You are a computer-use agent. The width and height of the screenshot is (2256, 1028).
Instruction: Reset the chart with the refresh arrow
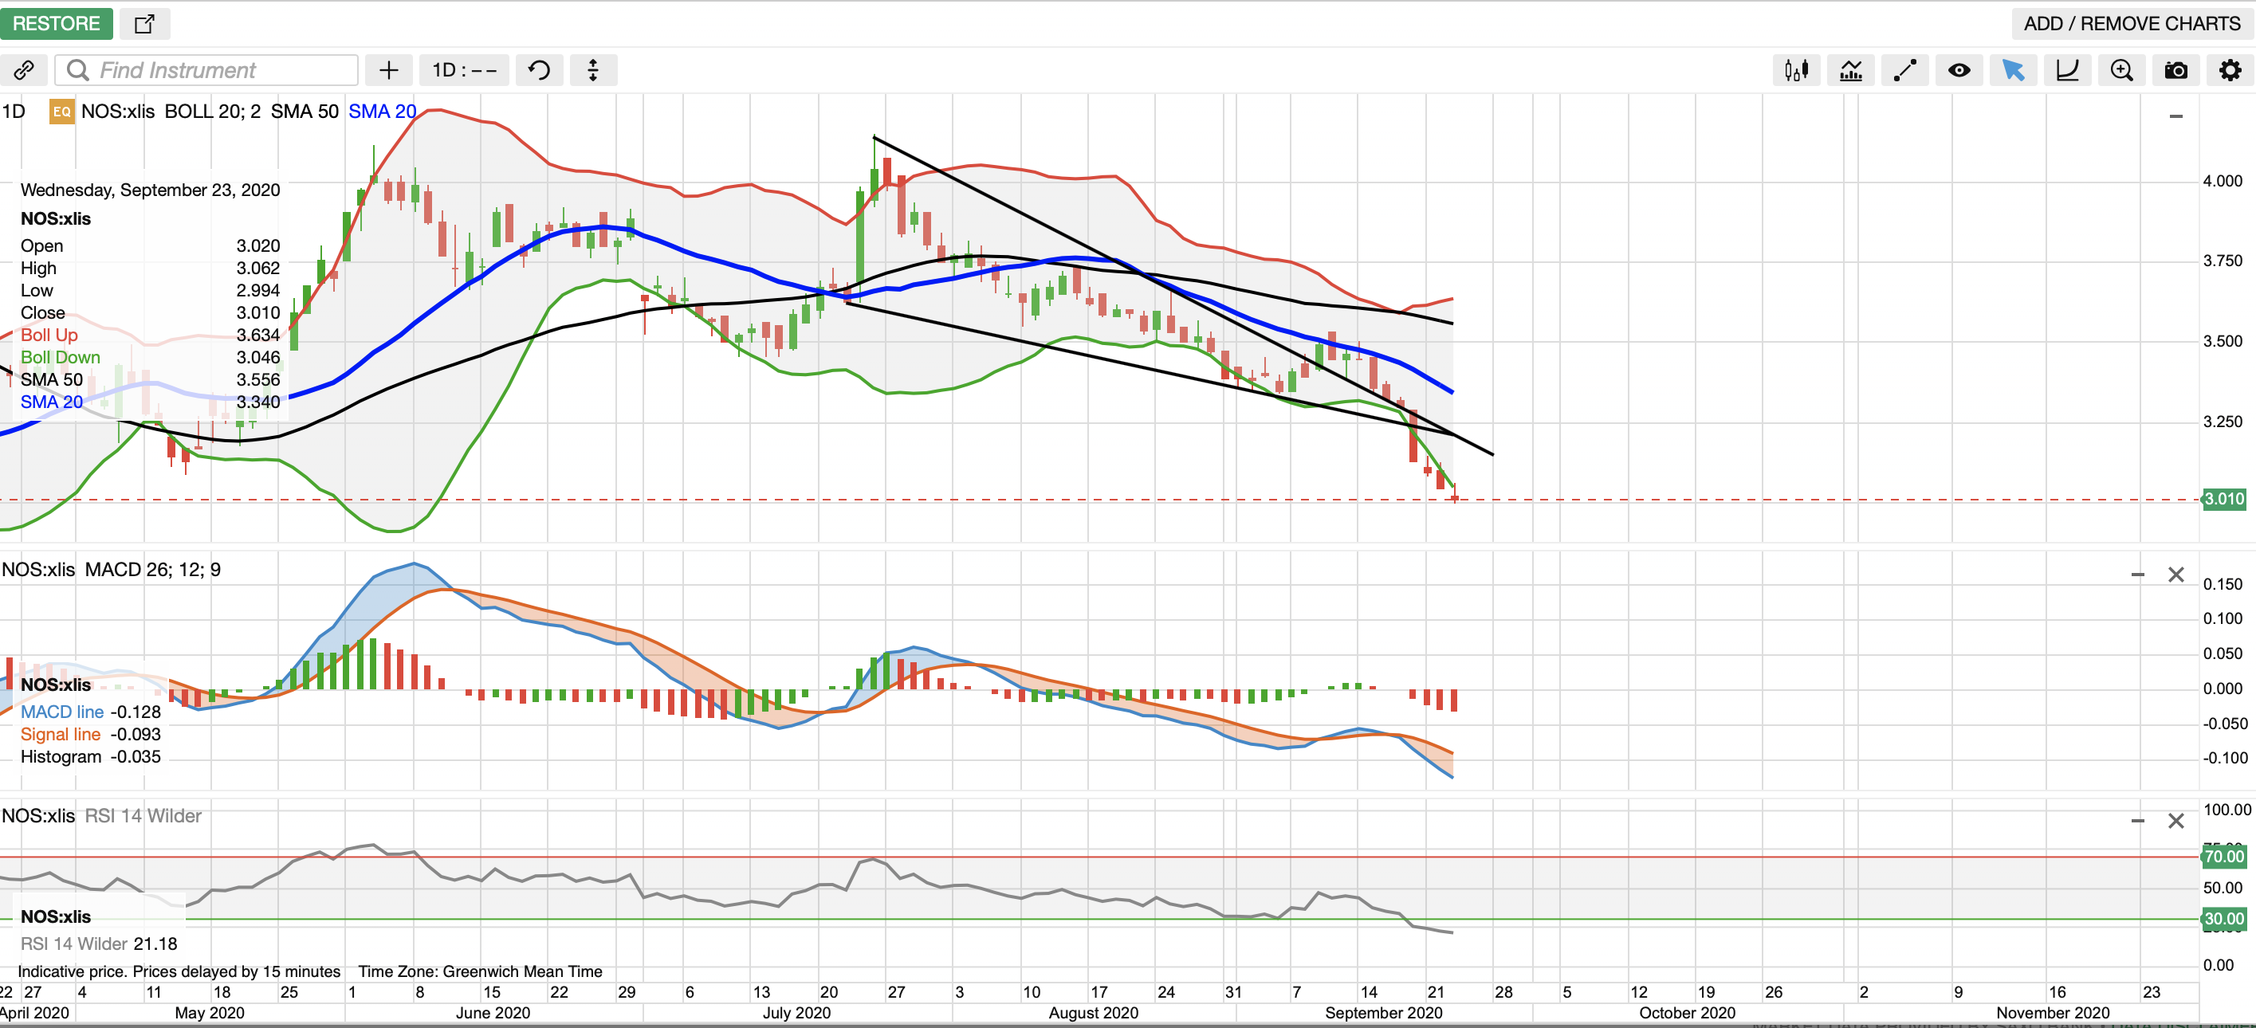[540, 70]
